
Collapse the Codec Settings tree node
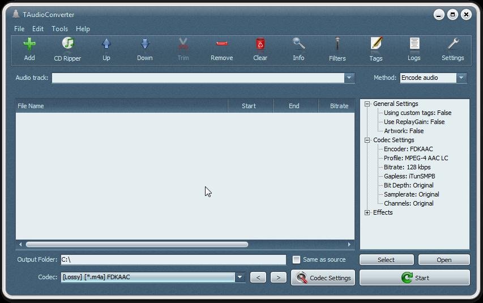click(x=367, y=140)
